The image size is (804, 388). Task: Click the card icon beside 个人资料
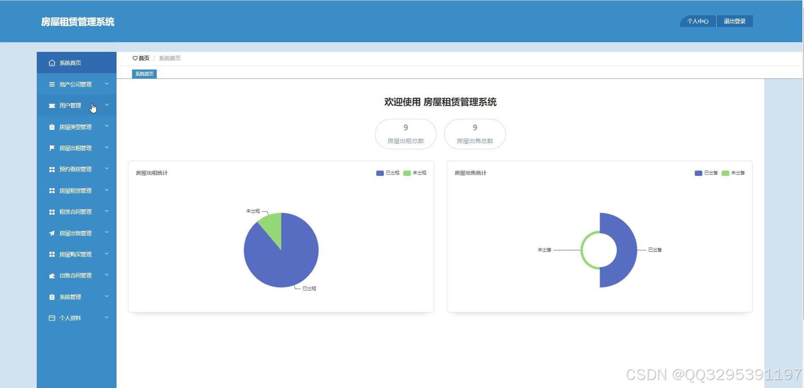pyautogui.click(x=52, y=318)
